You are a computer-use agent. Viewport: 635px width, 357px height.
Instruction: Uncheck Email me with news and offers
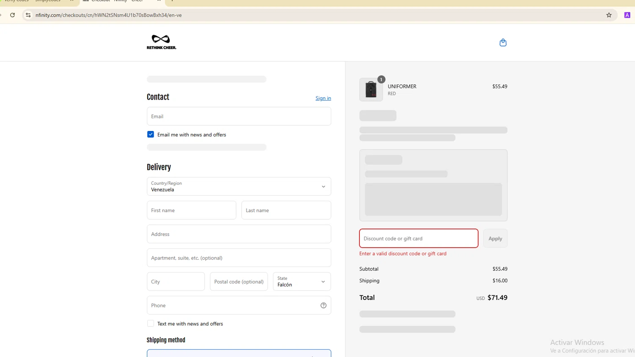[x=151, y=134]
